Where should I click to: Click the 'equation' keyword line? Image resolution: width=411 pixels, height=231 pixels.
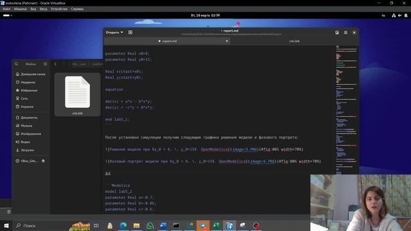(x=114, y=89)
